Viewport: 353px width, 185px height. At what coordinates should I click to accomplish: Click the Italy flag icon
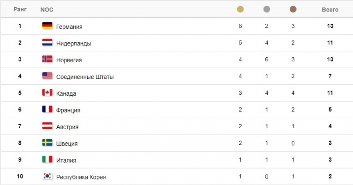(x=47, y=159)
